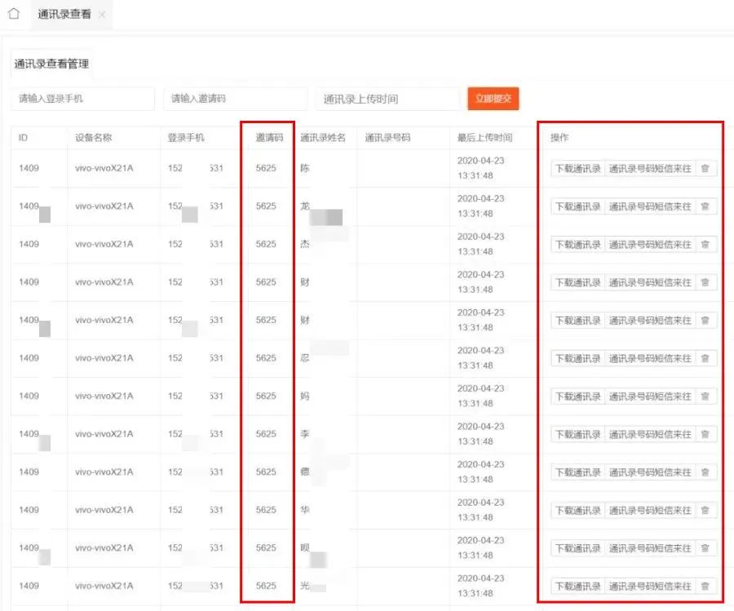
Task: Open the 通讯录上传时间 date field
Action: (387, 99)
